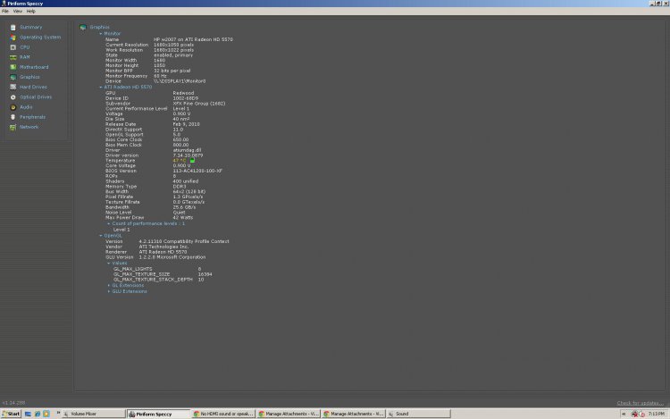Switch to Volume Mixer taskbar window
This screenshot has width=670, height=419.
94,414
